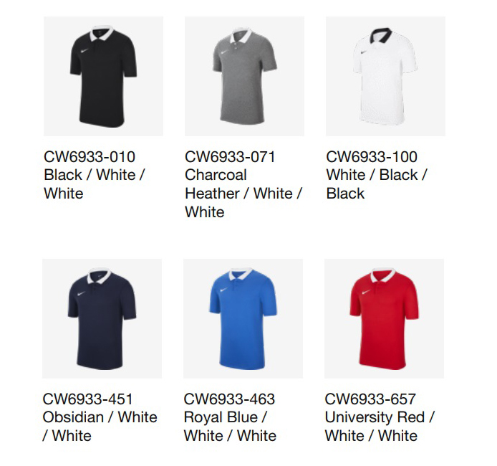Click the CW6933-010 product code
This screenshot has width=497, height=466.
(x=90, y=157)
